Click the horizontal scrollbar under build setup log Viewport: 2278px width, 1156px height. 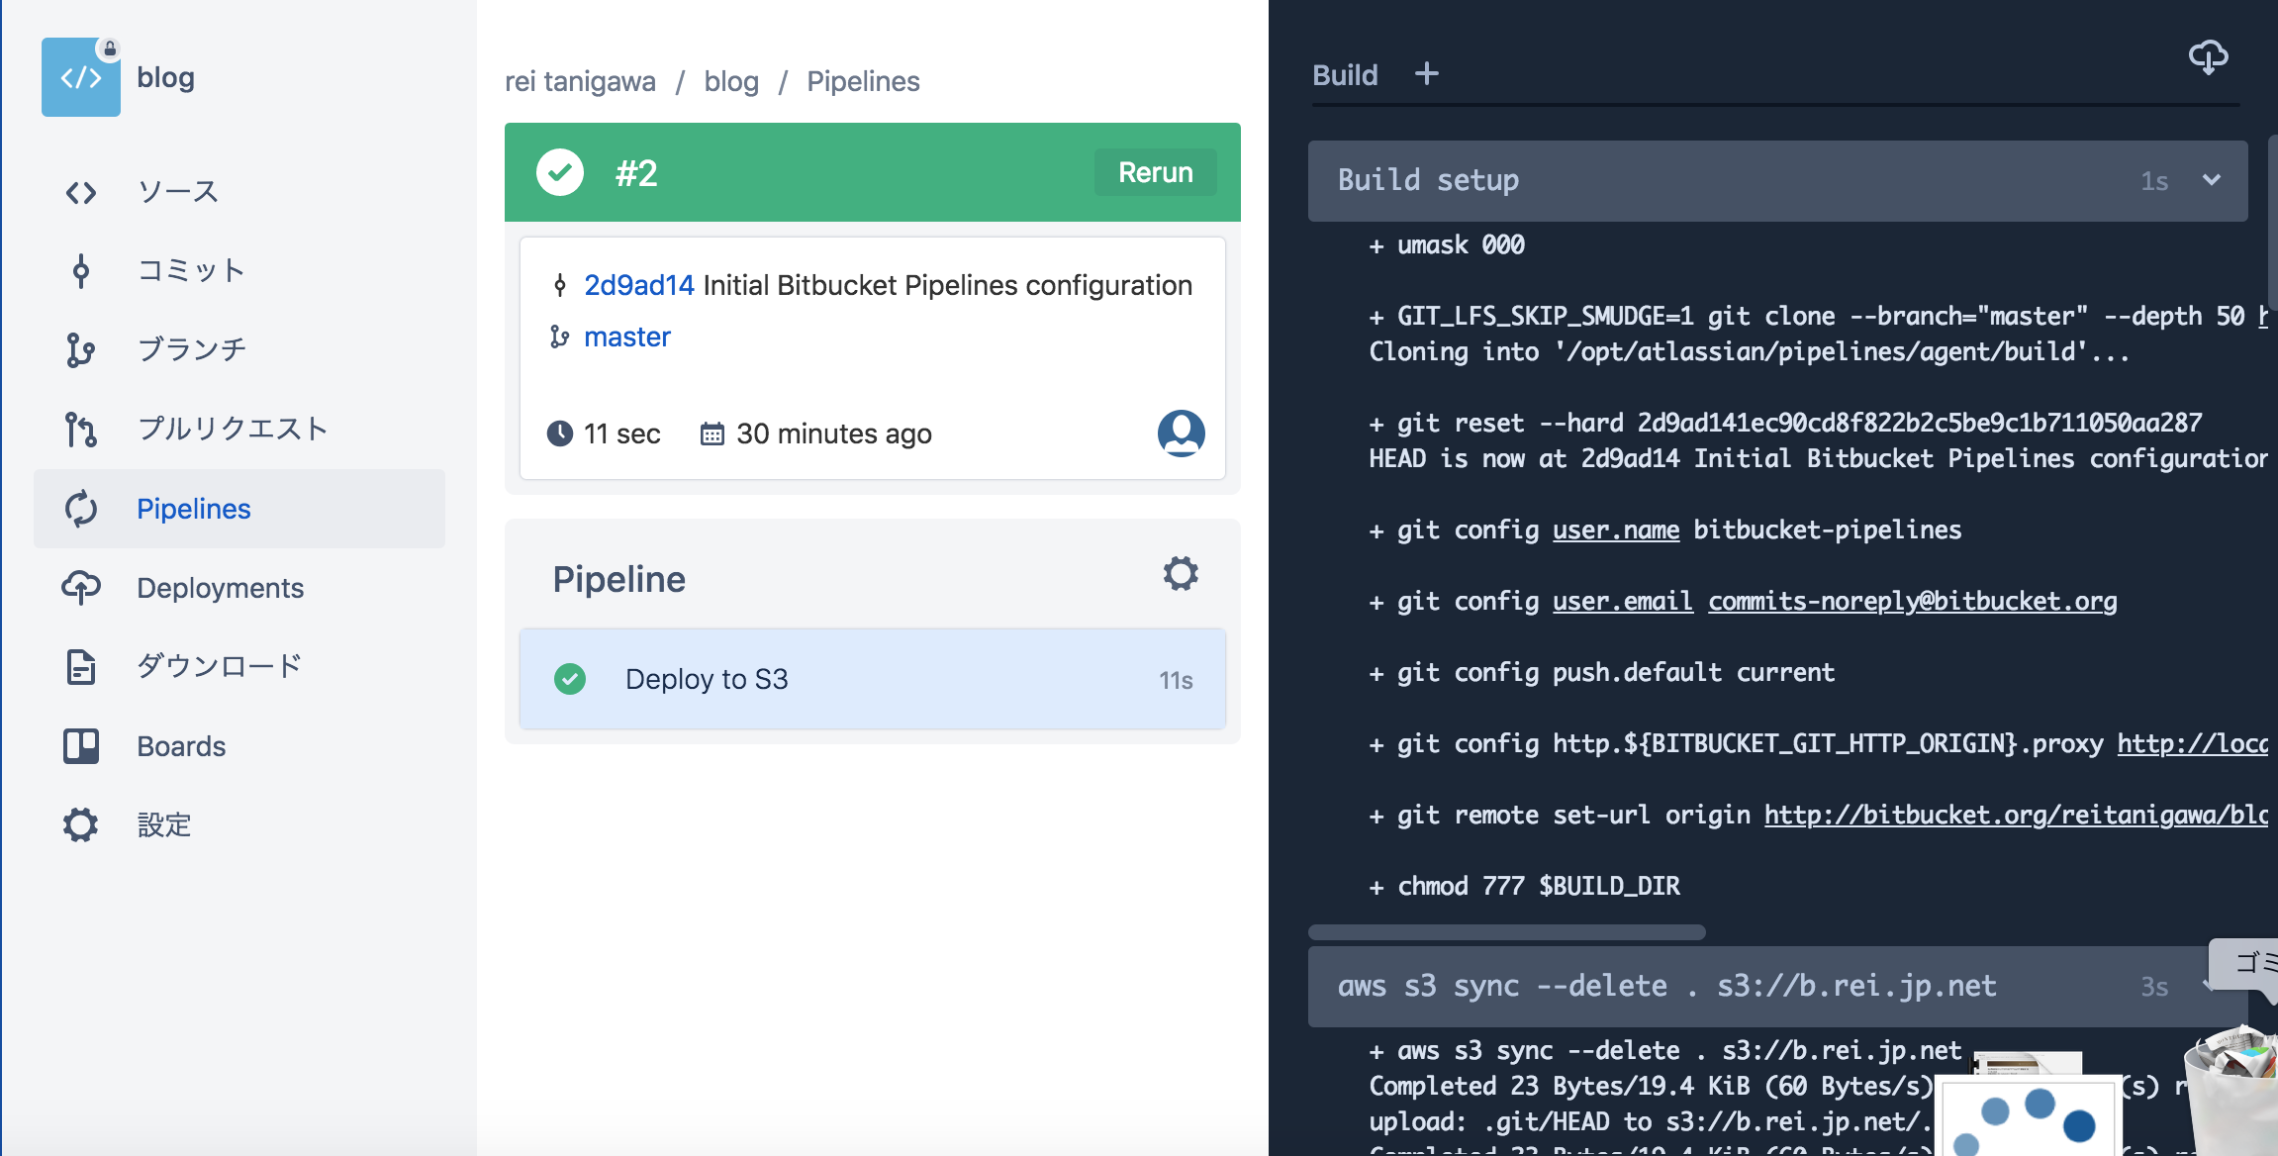pos(1506,932)
